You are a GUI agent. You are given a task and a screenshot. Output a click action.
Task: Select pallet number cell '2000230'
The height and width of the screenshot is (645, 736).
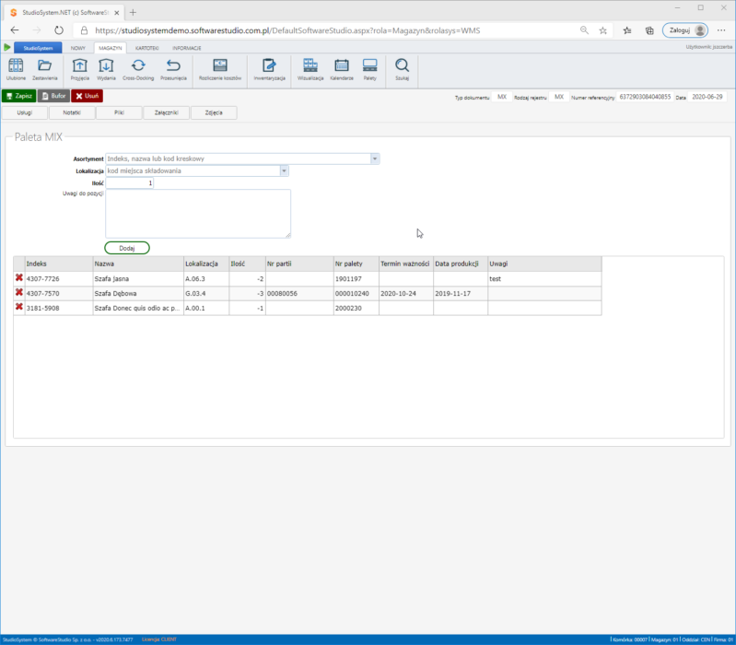(356, 308)
